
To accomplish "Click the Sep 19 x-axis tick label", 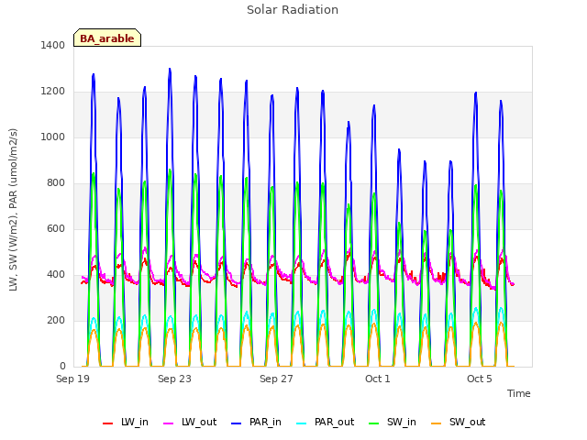I will coord(73,379).
